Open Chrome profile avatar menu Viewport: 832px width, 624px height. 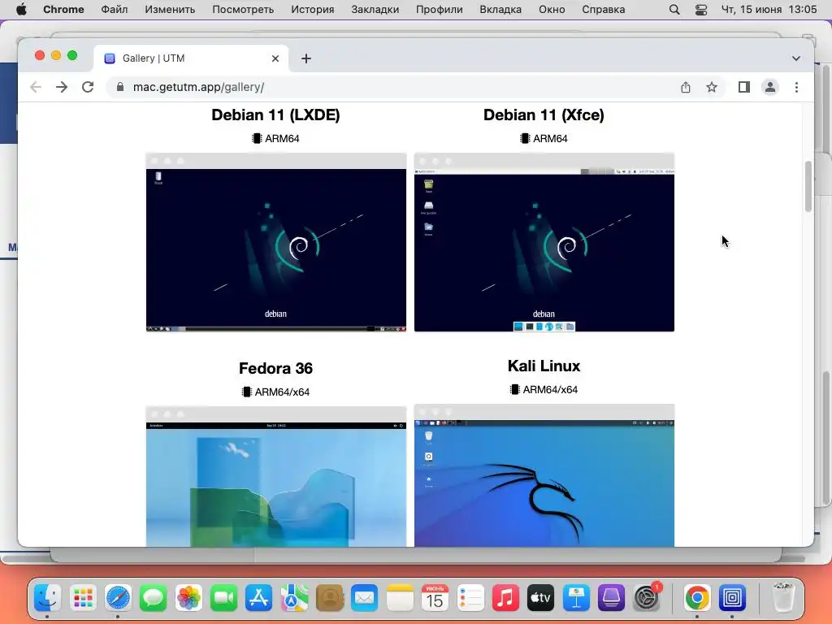tap(770, 87)
